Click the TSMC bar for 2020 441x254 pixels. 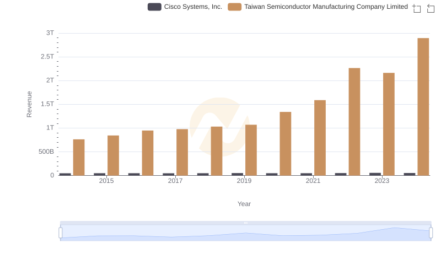[x=286, y=144]
